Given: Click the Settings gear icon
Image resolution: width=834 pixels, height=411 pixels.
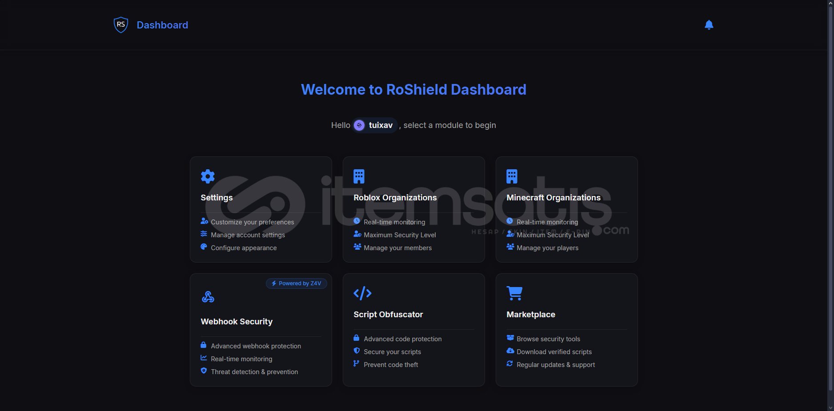Looking at the screenshot, I should (x=208, y=176).
